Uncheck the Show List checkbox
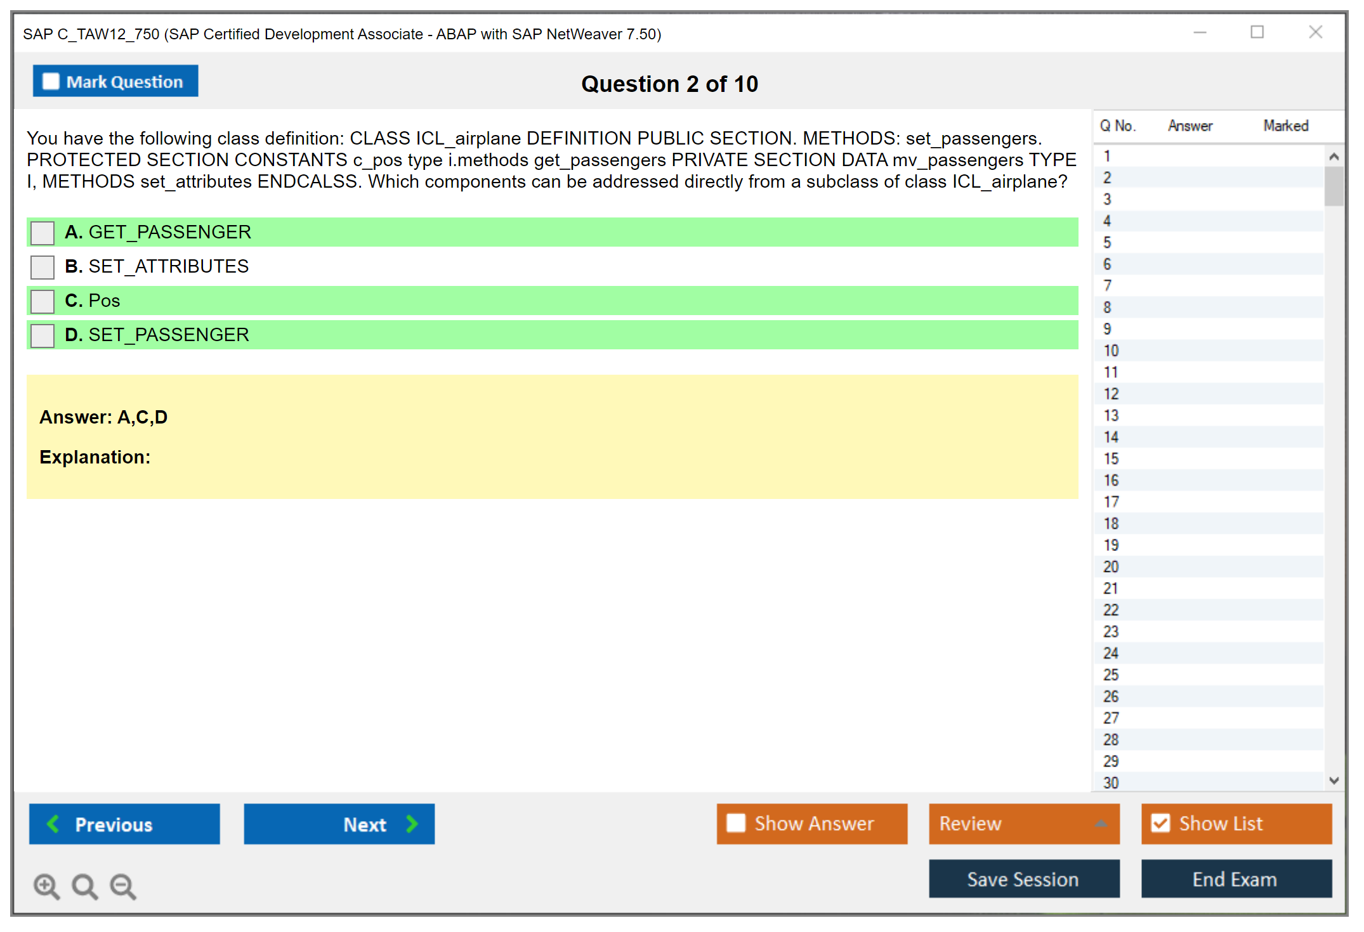 tap(1160, 823)
